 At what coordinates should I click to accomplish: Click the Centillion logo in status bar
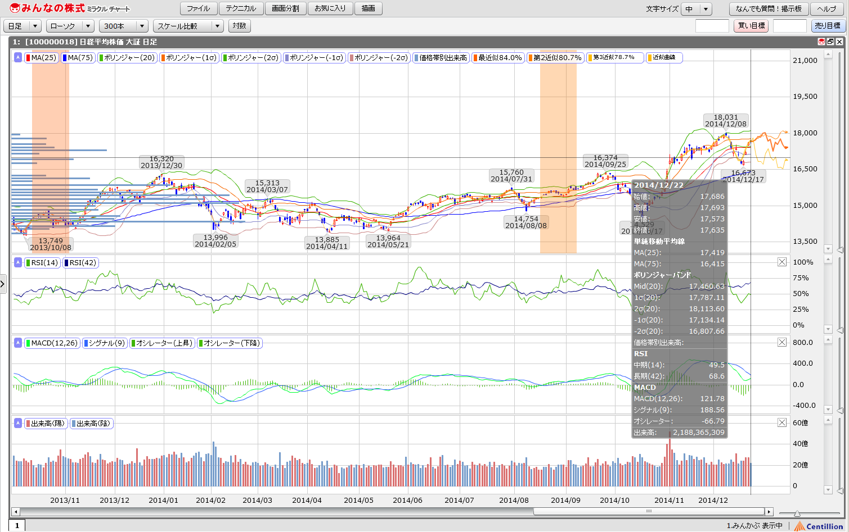[819, 526]
